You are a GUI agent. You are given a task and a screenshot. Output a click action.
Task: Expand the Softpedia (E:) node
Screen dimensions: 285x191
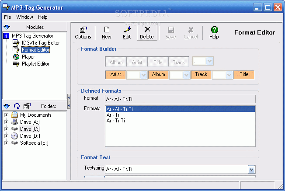(6, 143)
